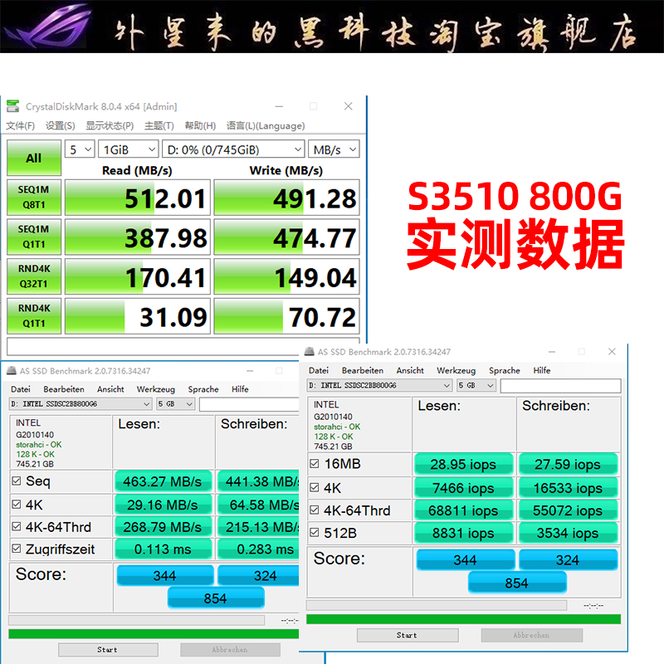Open Werkzeug menu in AS SSD IOPS window
The height and width of the screenshot is (664, 664).
pos(456,370)
